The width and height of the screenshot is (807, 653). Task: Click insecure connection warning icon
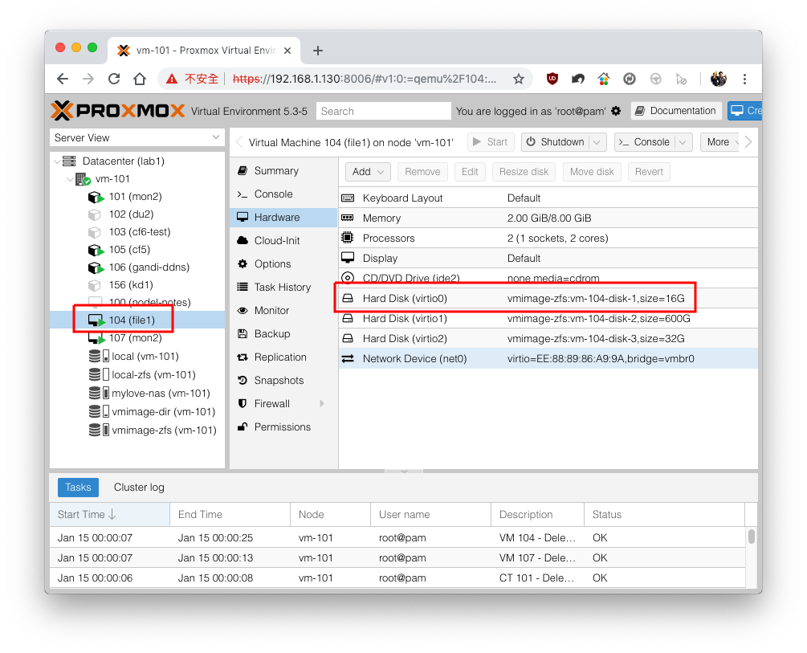[x=172, y=79]
